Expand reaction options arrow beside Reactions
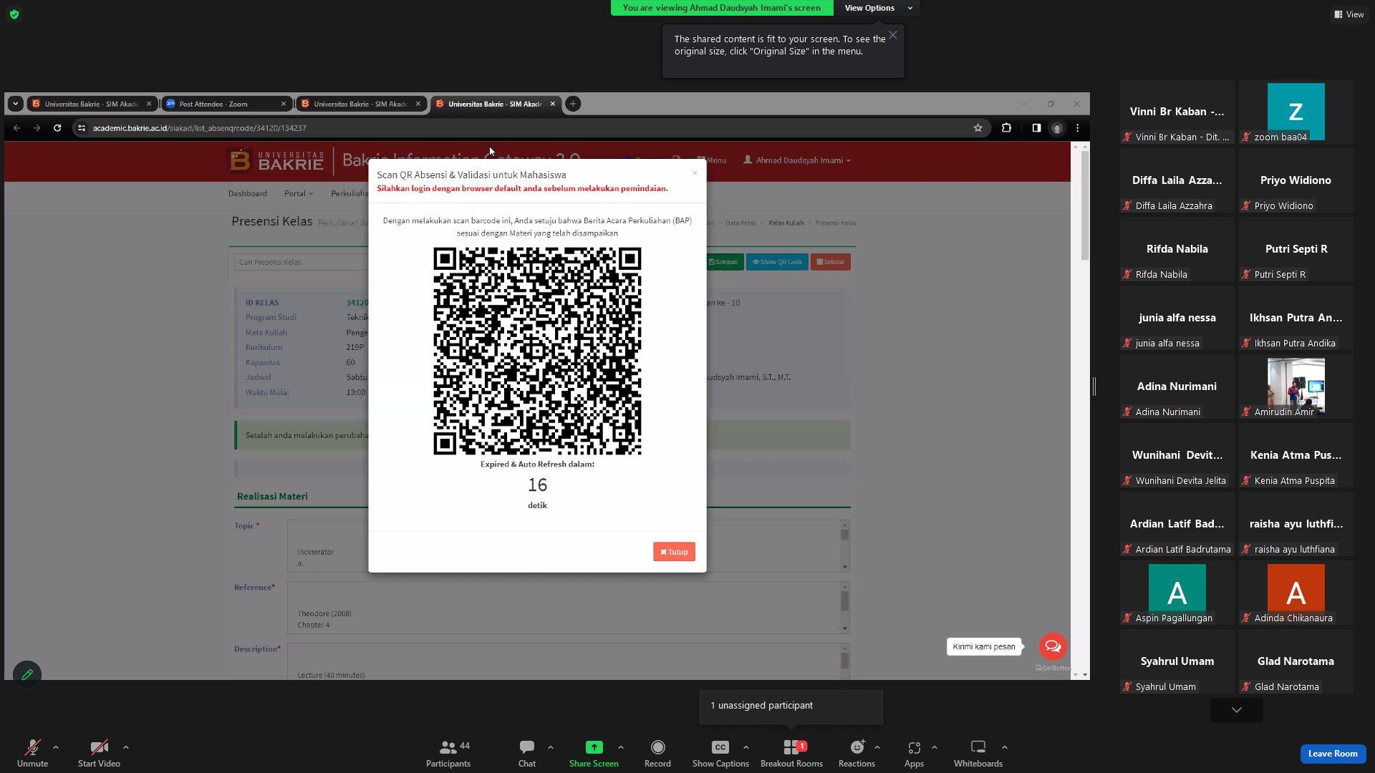Screen dimensions: 1375x773 tap(877, 747)
